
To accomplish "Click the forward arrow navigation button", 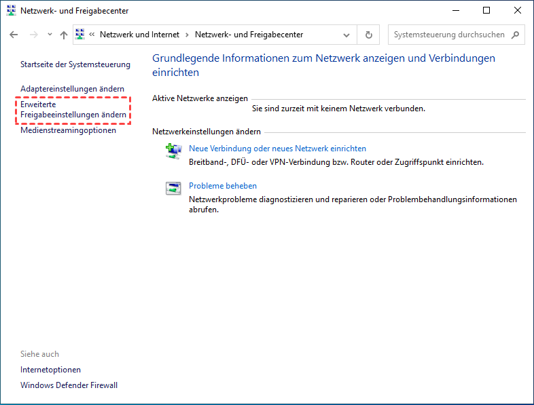I will [32, 35].
